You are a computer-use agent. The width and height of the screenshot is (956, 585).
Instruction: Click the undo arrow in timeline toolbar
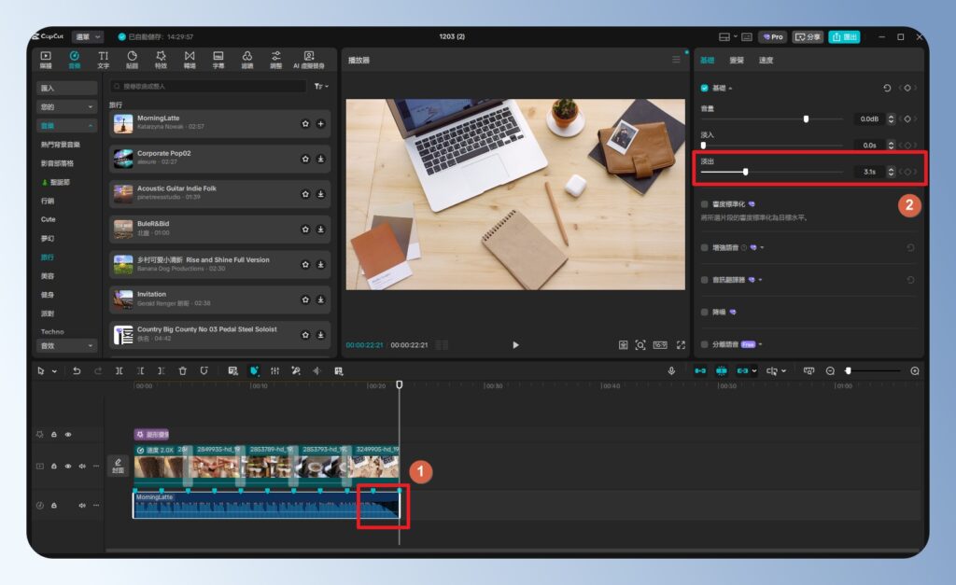point(77,370)
